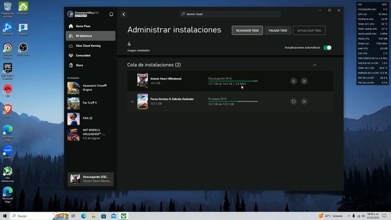Open Brave browser desktop shortcut
Image resolution: width=391 pixels, height=220 pixels.
pyautogui.click(x=7, y=111)
